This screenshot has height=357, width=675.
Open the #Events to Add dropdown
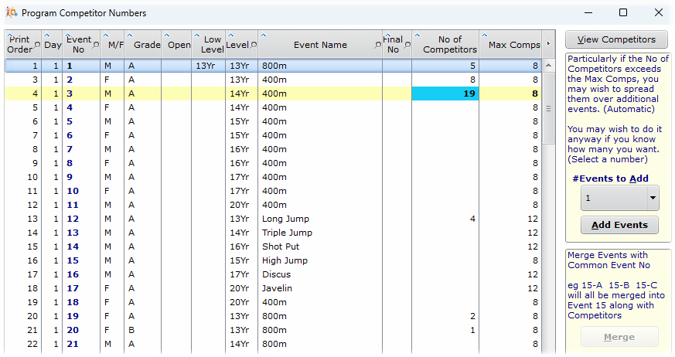(x=653, y=198)
